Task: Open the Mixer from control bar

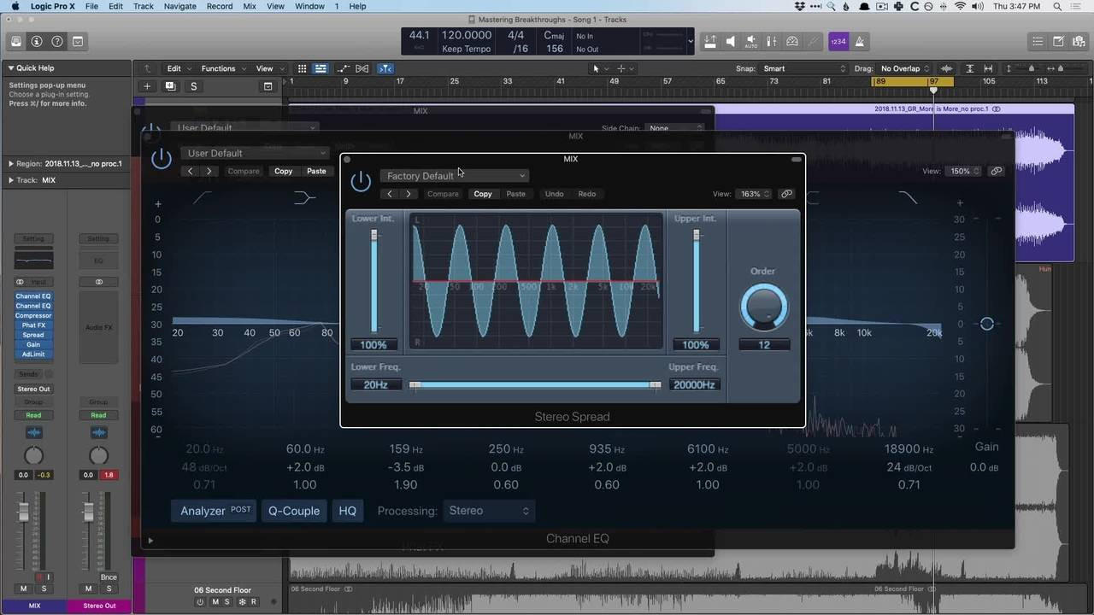Action: 772,41
